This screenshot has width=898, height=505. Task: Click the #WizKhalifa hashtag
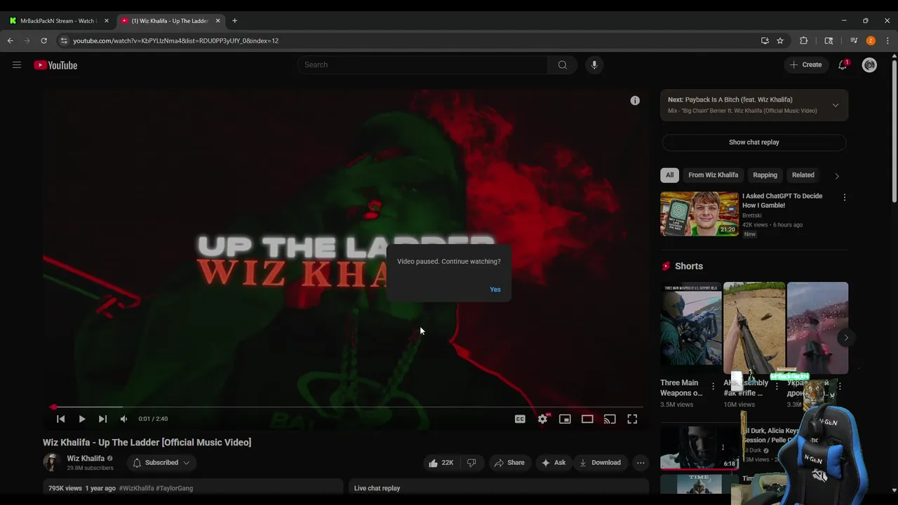pos(137,488)
